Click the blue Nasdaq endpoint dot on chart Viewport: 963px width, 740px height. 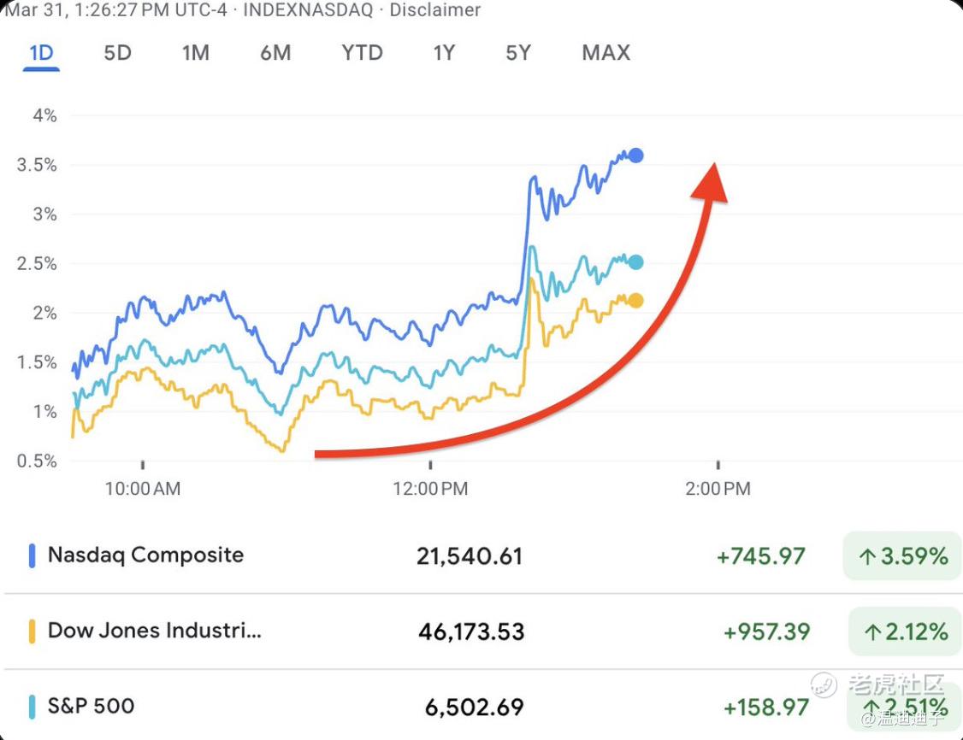point(635,156)
